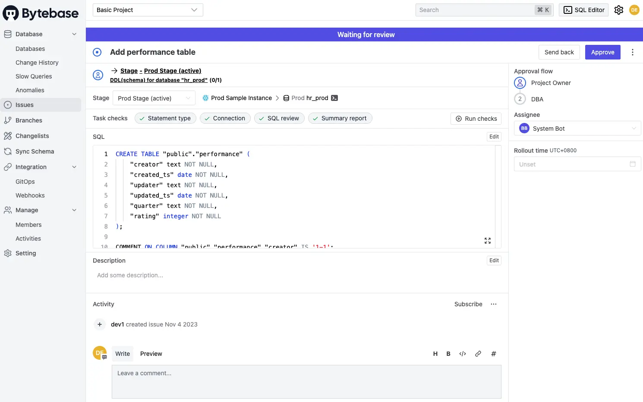Insert code block in comment
This screenshot has height=402, width=643.
[x=463, y=354]
